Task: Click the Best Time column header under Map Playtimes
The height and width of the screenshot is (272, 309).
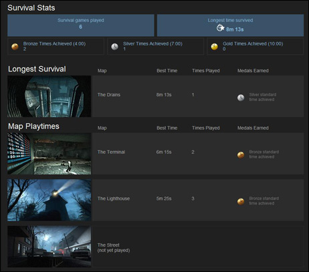Action: [x=167, y=128]
